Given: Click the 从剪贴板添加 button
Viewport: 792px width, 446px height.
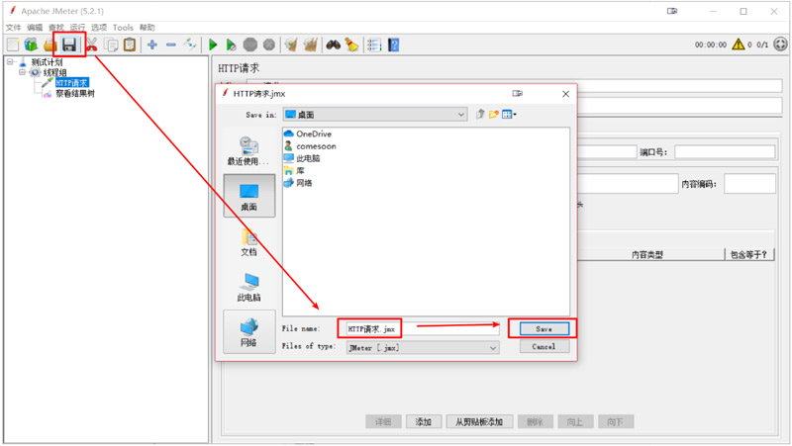Looking at the screenshot, I should pyautogui.click(x=479, y=422).
